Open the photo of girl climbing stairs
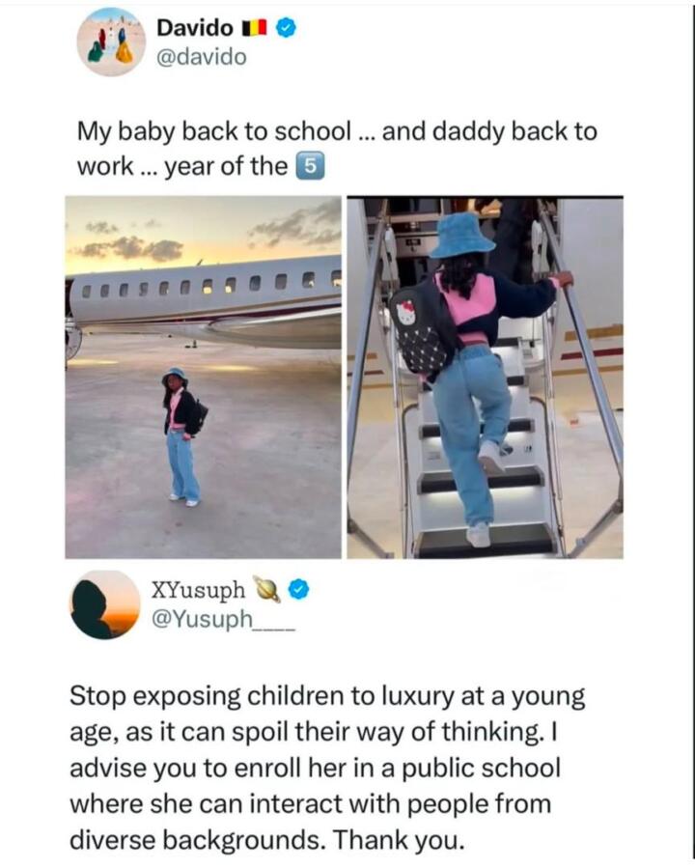The width and height of the screenshot is (695, 868). click(486, 377)
